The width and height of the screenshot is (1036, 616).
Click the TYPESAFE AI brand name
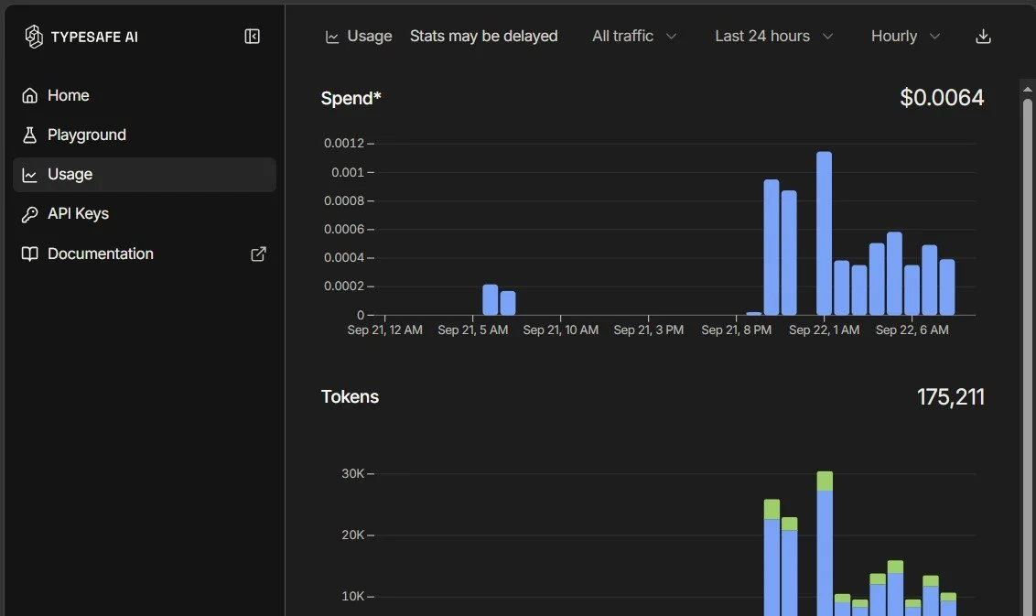[94, 37]
